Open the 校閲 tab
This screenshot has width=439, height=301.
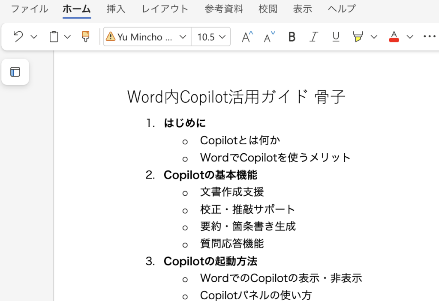[x=268, y=9]
